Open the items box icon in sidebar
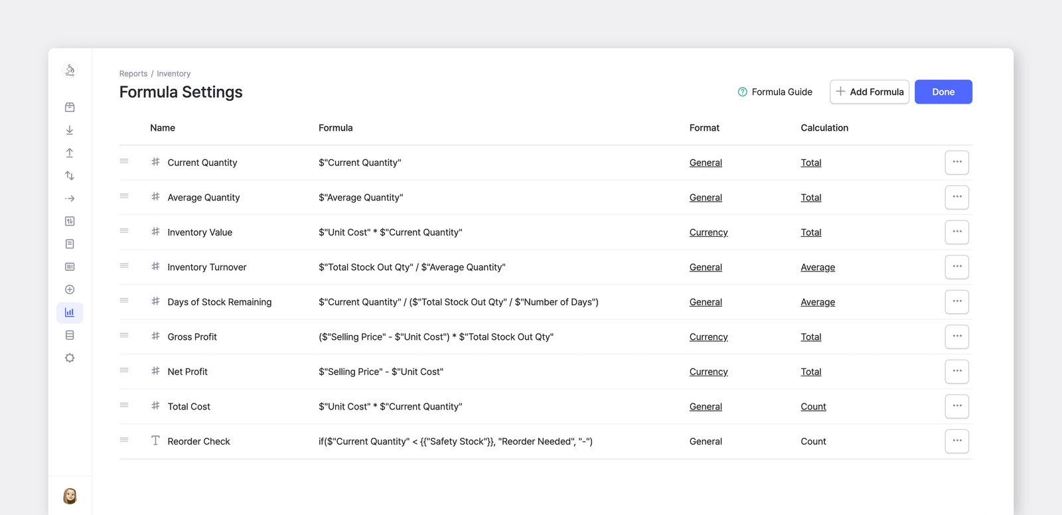The image size is (1062, 515). click(x=70, y=108)
